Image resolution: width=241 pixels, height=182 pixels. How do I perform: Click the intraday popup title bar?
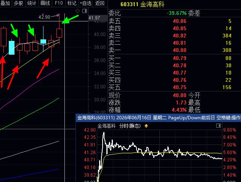point(158,118)
